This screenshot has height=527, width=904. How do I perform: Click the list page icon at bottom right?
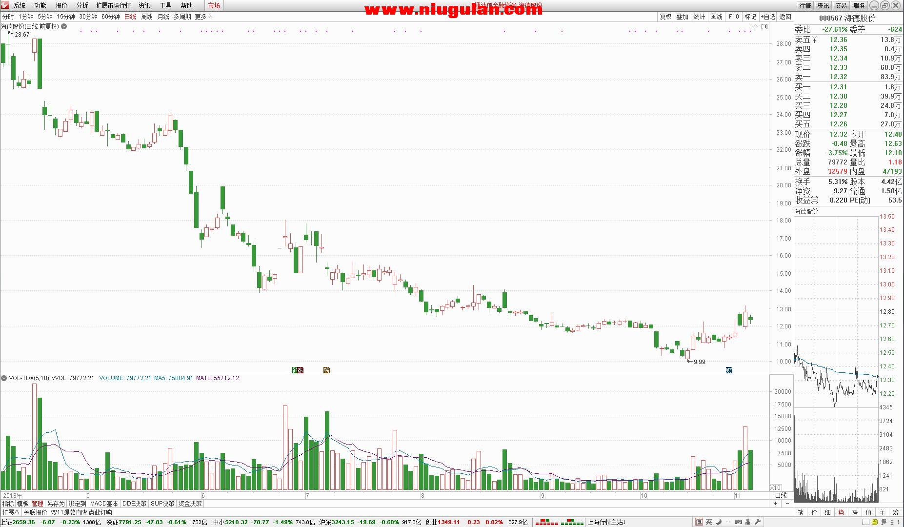865,522
